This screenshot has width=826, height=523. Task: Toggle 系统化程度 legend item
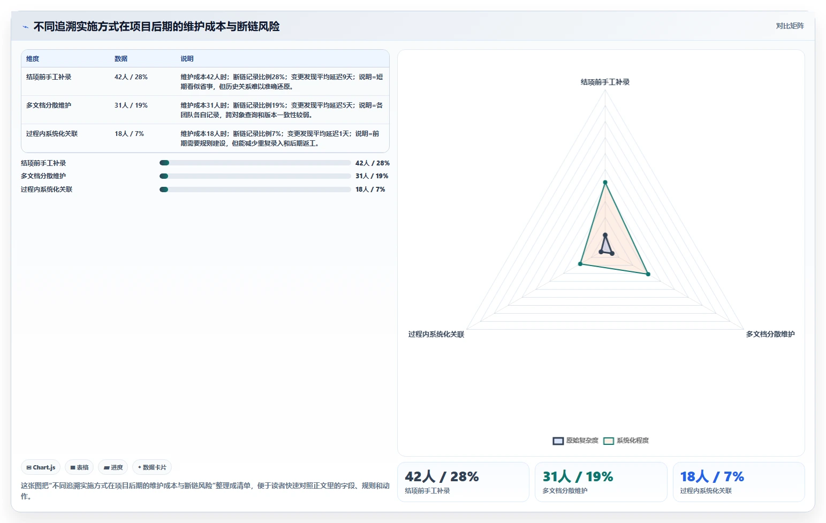pos(626,441)
